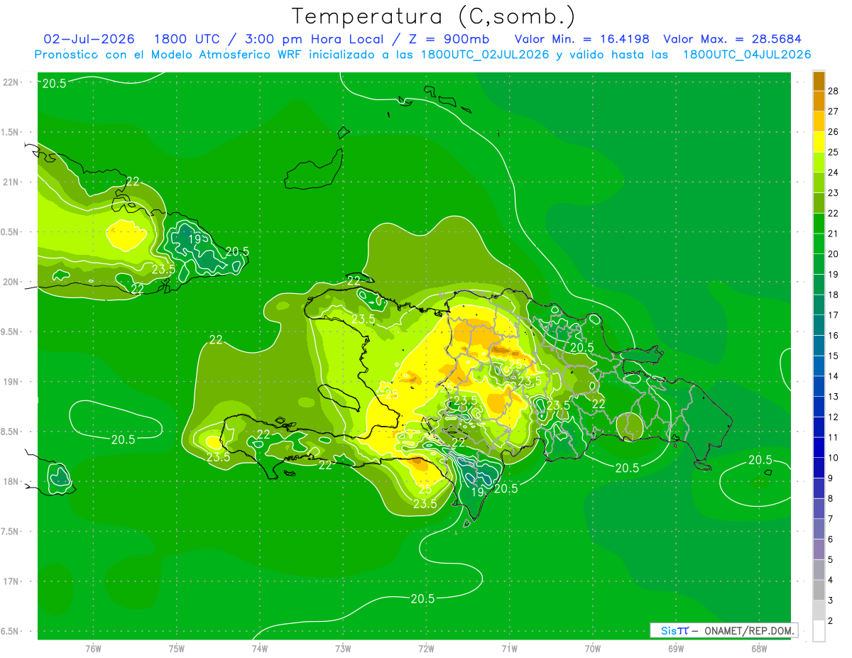Click the pressure level text "Z = 900mb"

pos(450,39)
